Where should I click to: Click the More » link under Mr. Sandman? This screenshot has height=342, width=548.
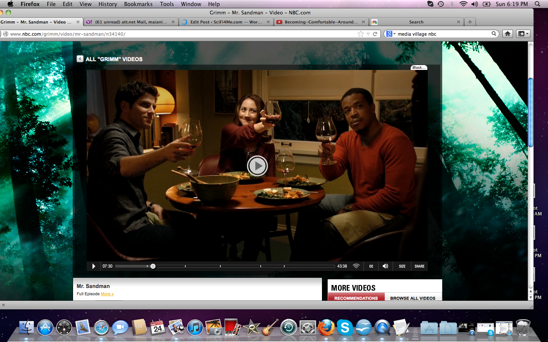pyautogui.click(x=107, y=294)
